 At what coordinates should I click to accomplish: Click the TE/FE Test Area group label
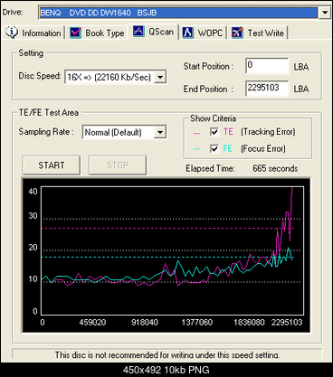pos(49,112)
